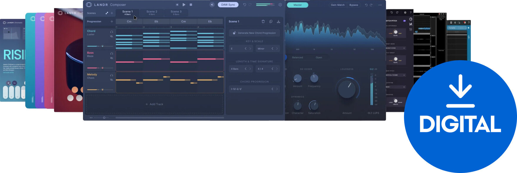
Task: Solo the Melody track with headphones
Action: pos(112,75)
